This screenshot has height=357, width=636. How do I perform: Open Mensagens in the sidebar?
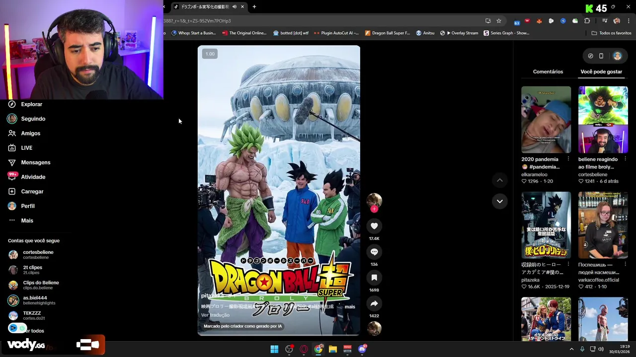point(29,162)
